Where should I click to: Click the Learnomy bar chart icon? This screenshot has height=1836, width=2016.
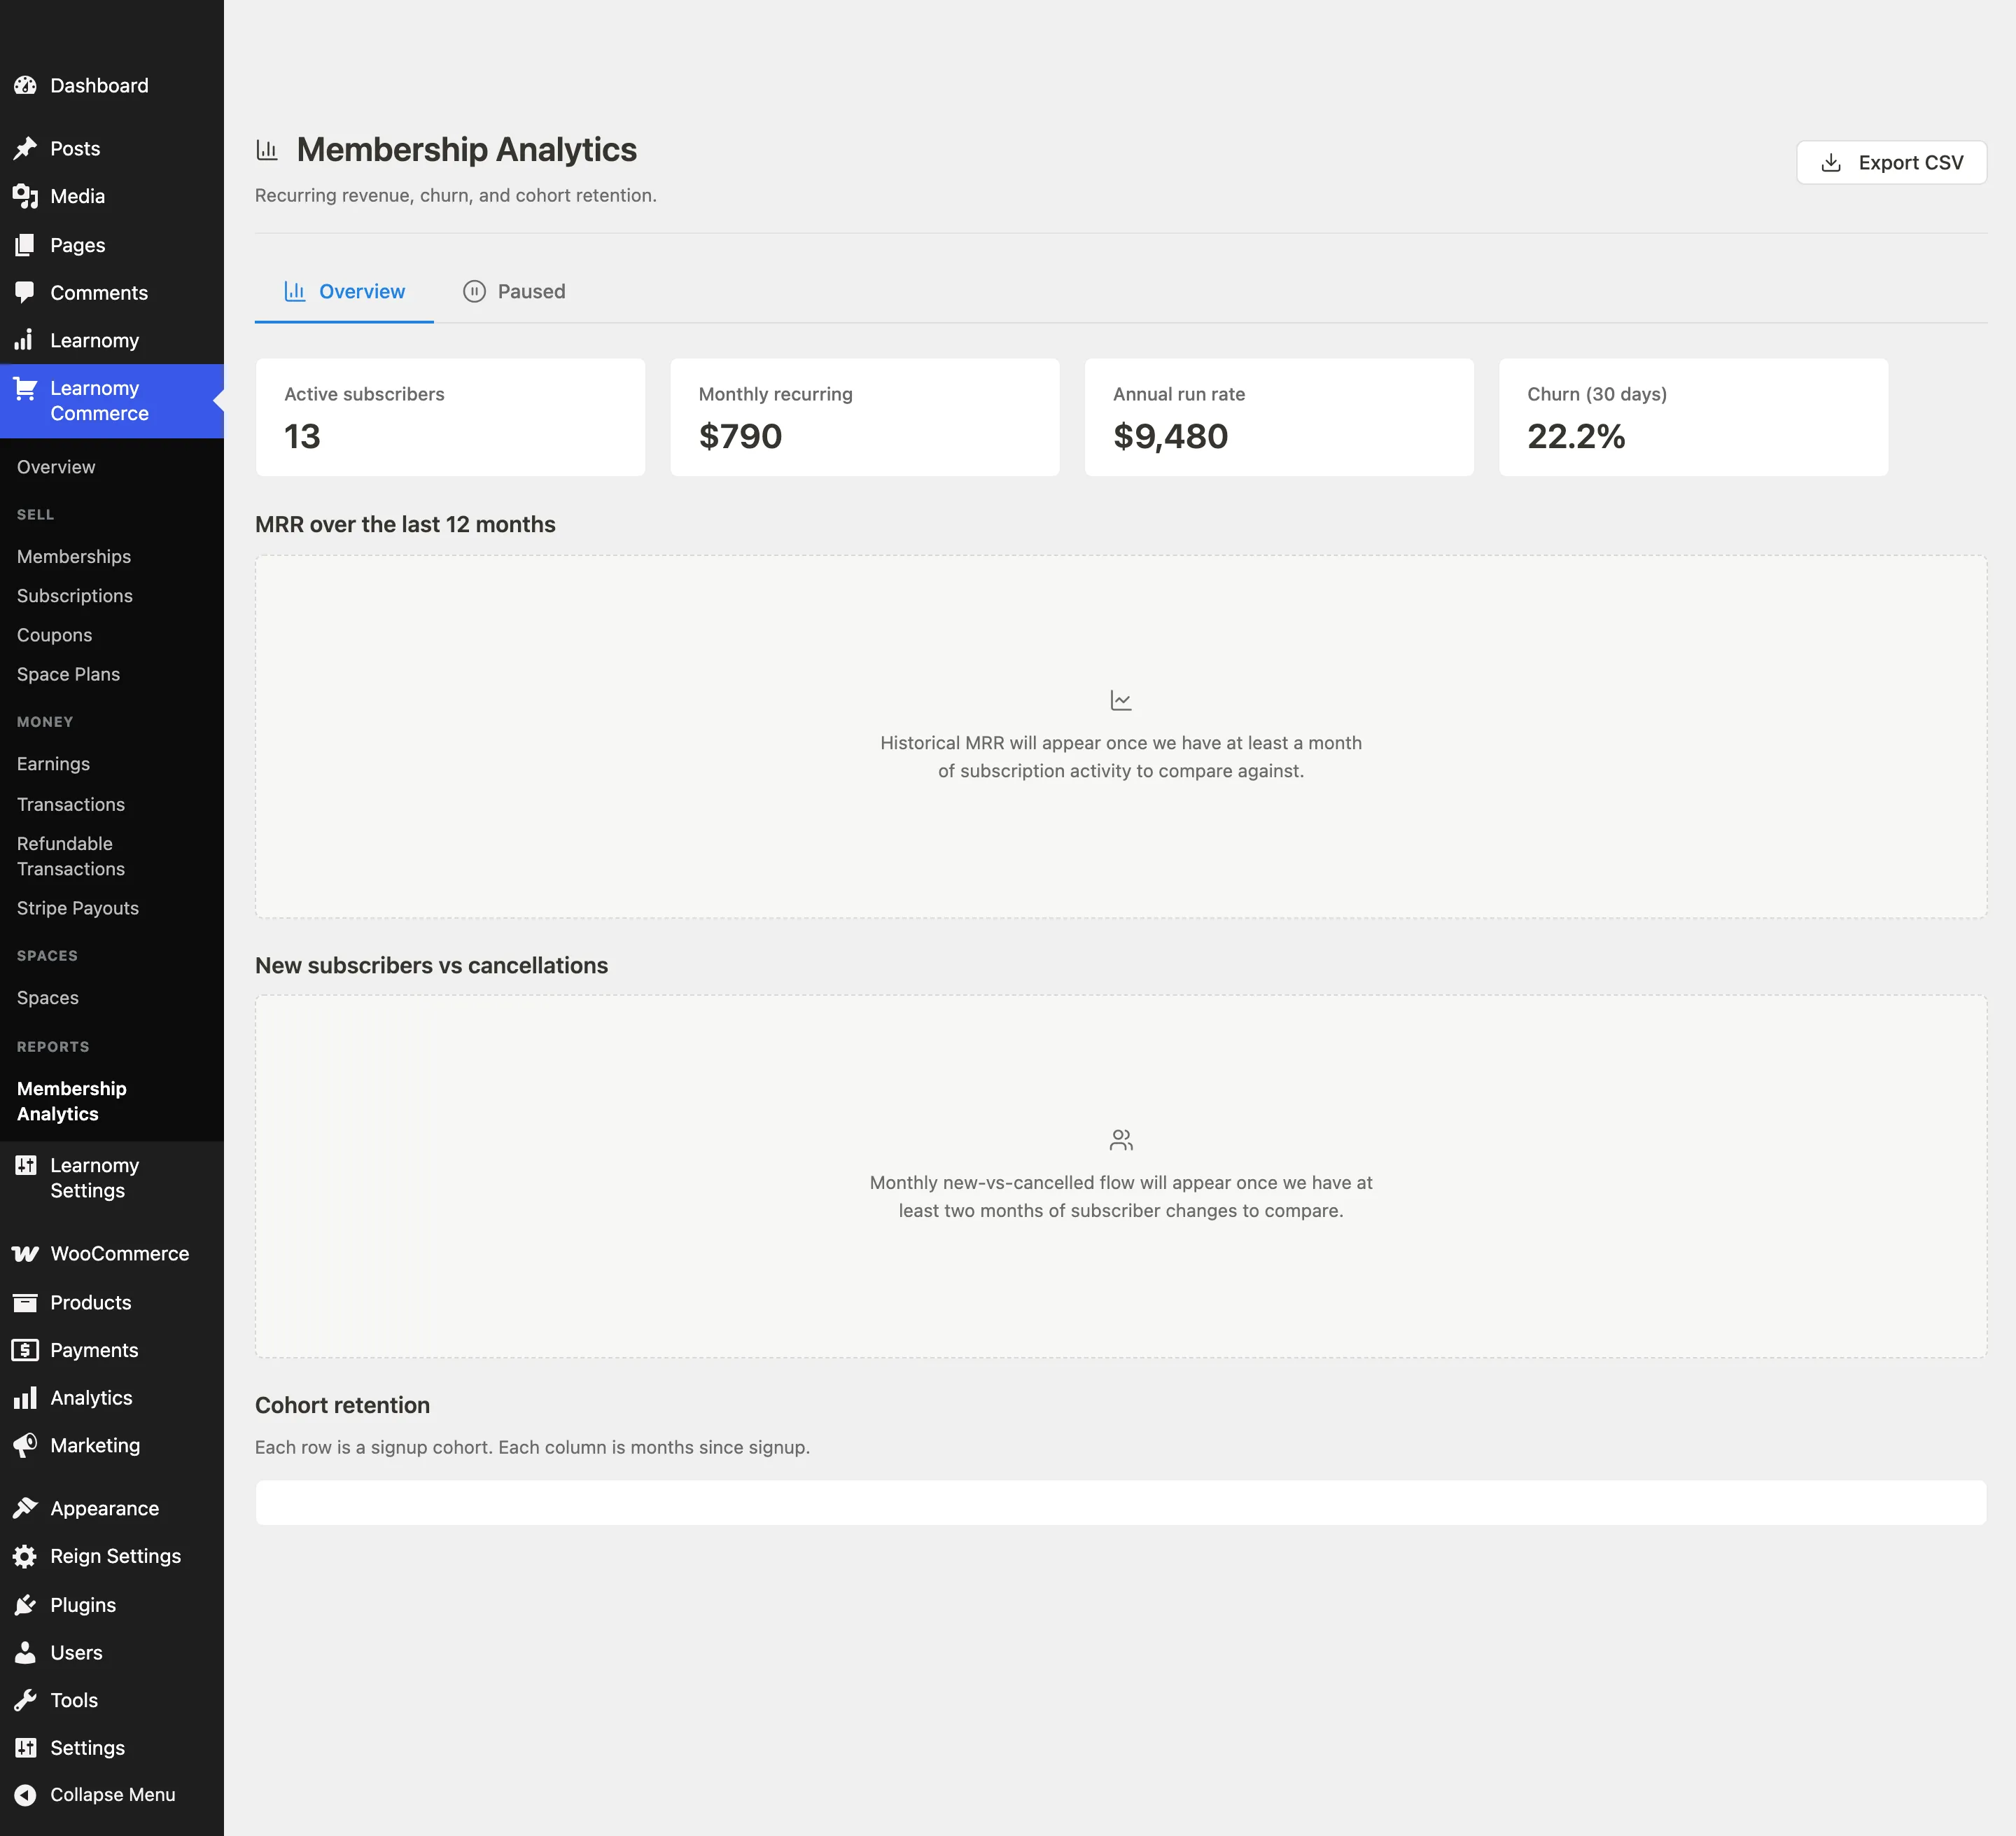click(25, 340)
